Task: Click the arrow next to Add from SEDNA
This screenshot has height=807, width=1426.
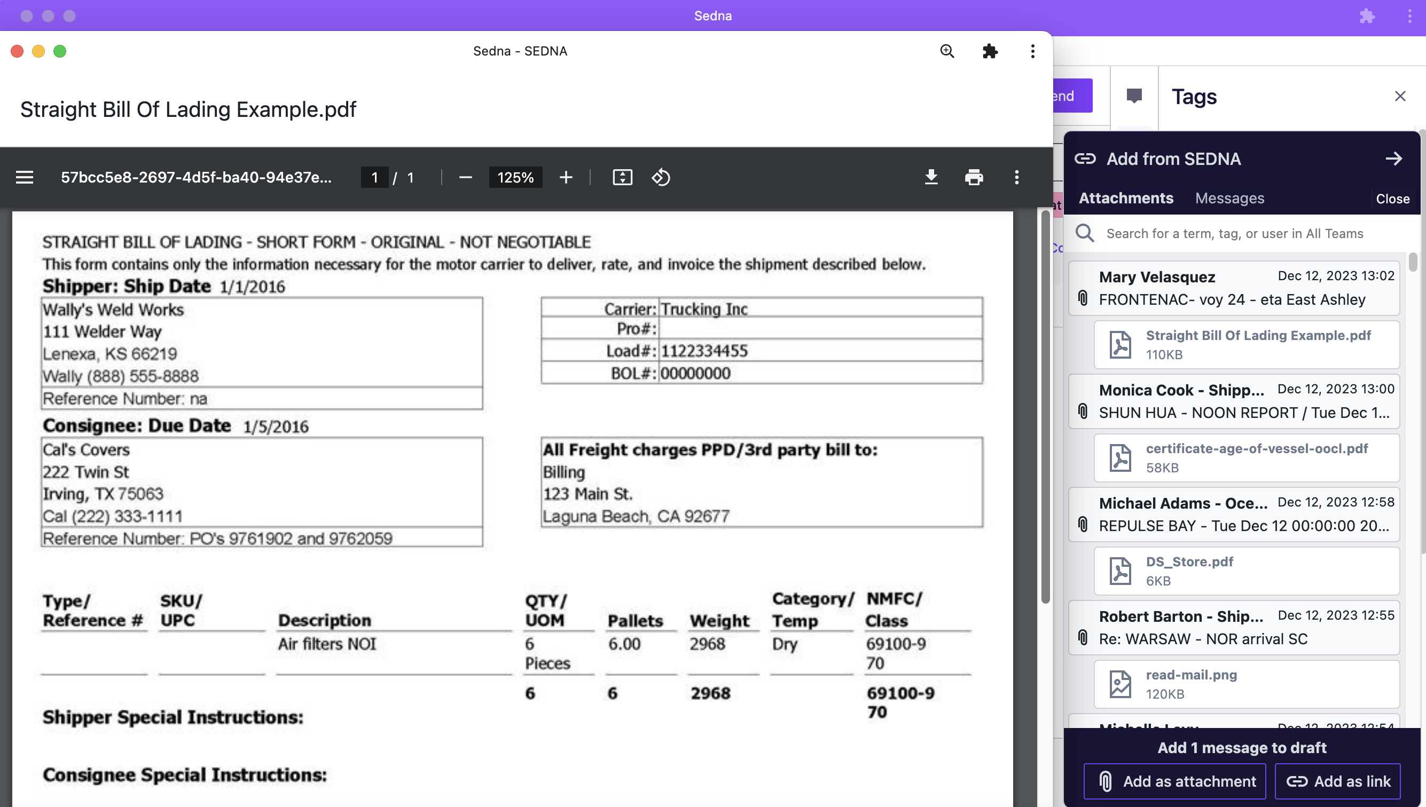Action: (1394, 159)
